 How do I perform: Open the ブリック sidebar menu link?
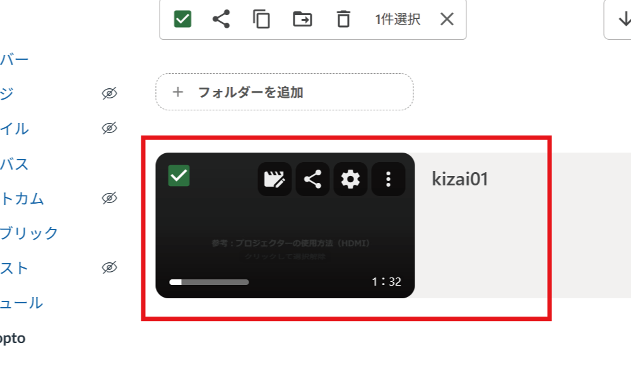29,233
